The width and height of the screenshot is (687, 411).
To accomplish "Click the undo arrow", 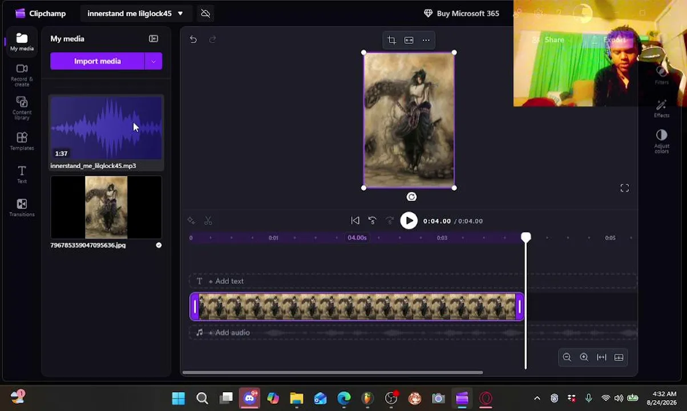I will (x=193, y=39).
